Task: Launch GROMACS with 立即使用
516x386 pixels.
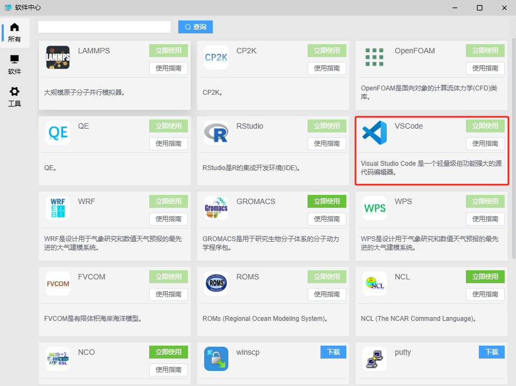Action: 327,201
